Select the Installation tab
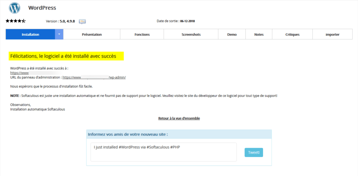Viewport: 358px width, 176px height. [x=30, y=34]
